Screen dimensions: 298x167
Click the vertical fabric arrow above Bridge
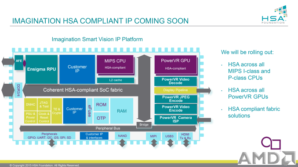(x=144, y=88)
